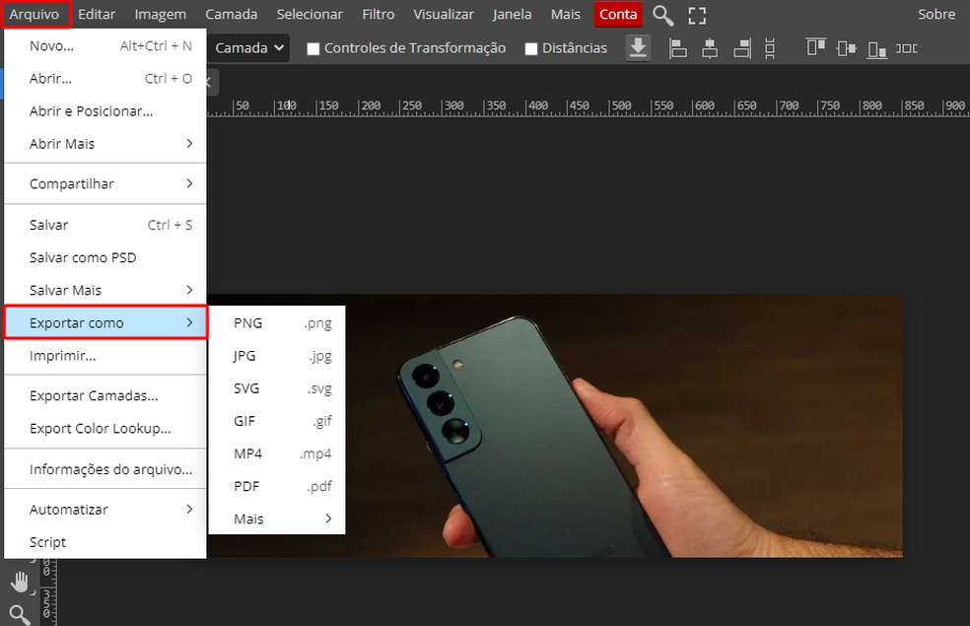Enable Controles de Transformação checkbox
The width and height of the screenshot is (970, 626).
pos(313,48)
